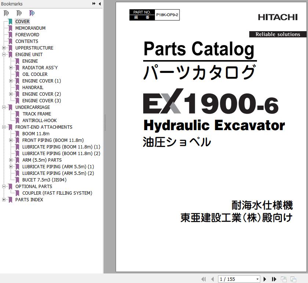Click the COVER bookmark ribbon icon

tap(10, 22)
